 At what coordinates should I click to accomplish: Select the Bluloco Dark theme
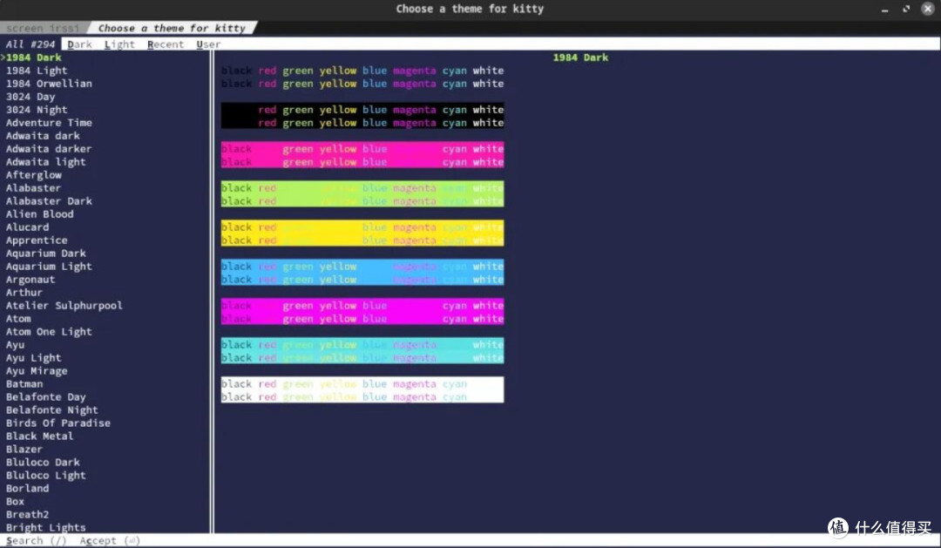[43, 462]
